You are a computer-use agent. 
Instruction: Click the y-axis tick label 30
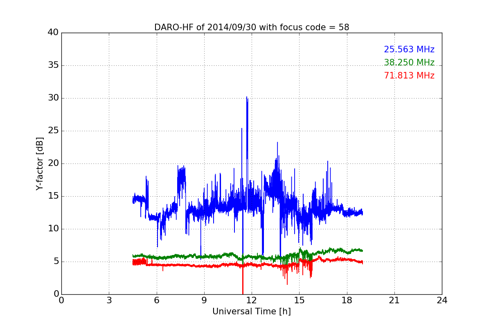53,98
